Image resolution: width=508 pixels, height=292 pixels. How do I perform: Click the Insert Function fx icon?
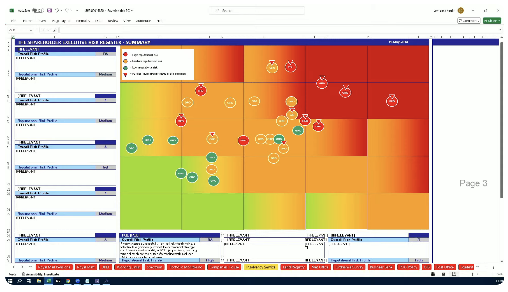pyautogui.click(x=55, y=30)
